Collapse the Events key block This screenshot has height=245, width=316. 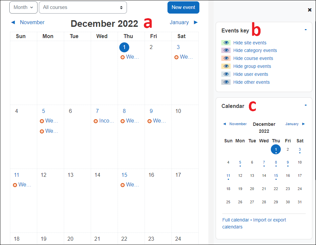pos(305,29)
